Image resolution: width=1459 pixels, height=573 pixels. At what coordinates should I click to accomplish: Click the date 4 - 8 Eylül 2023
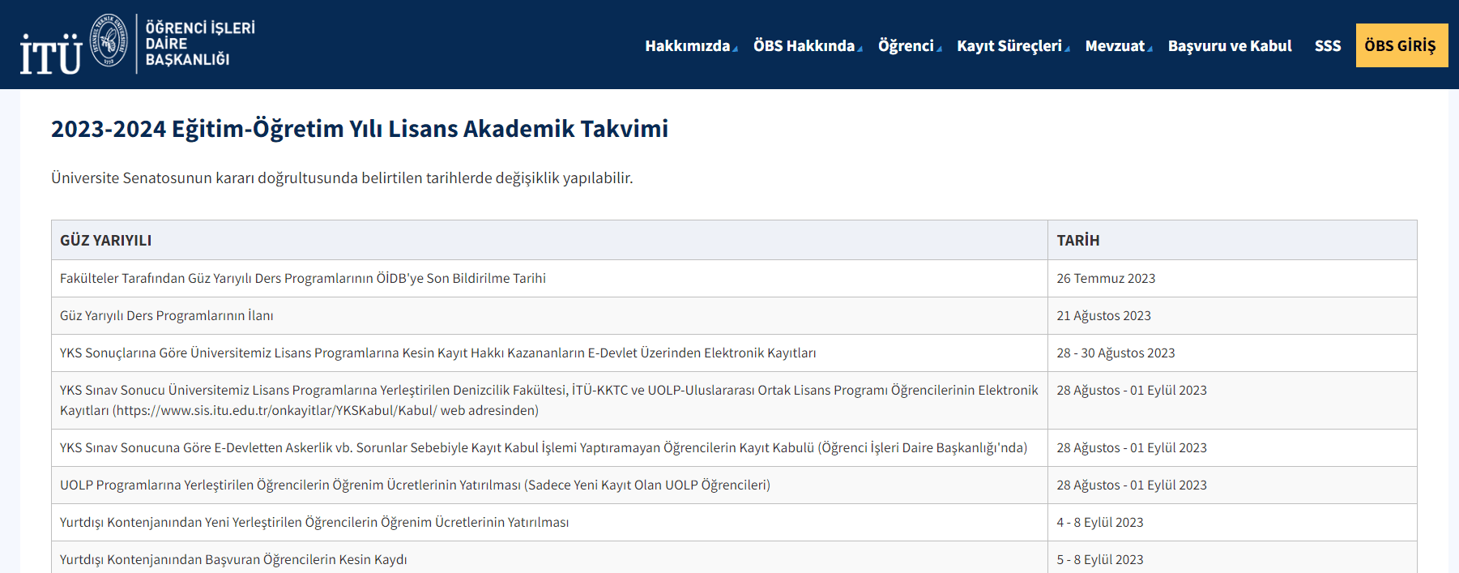1100,523
